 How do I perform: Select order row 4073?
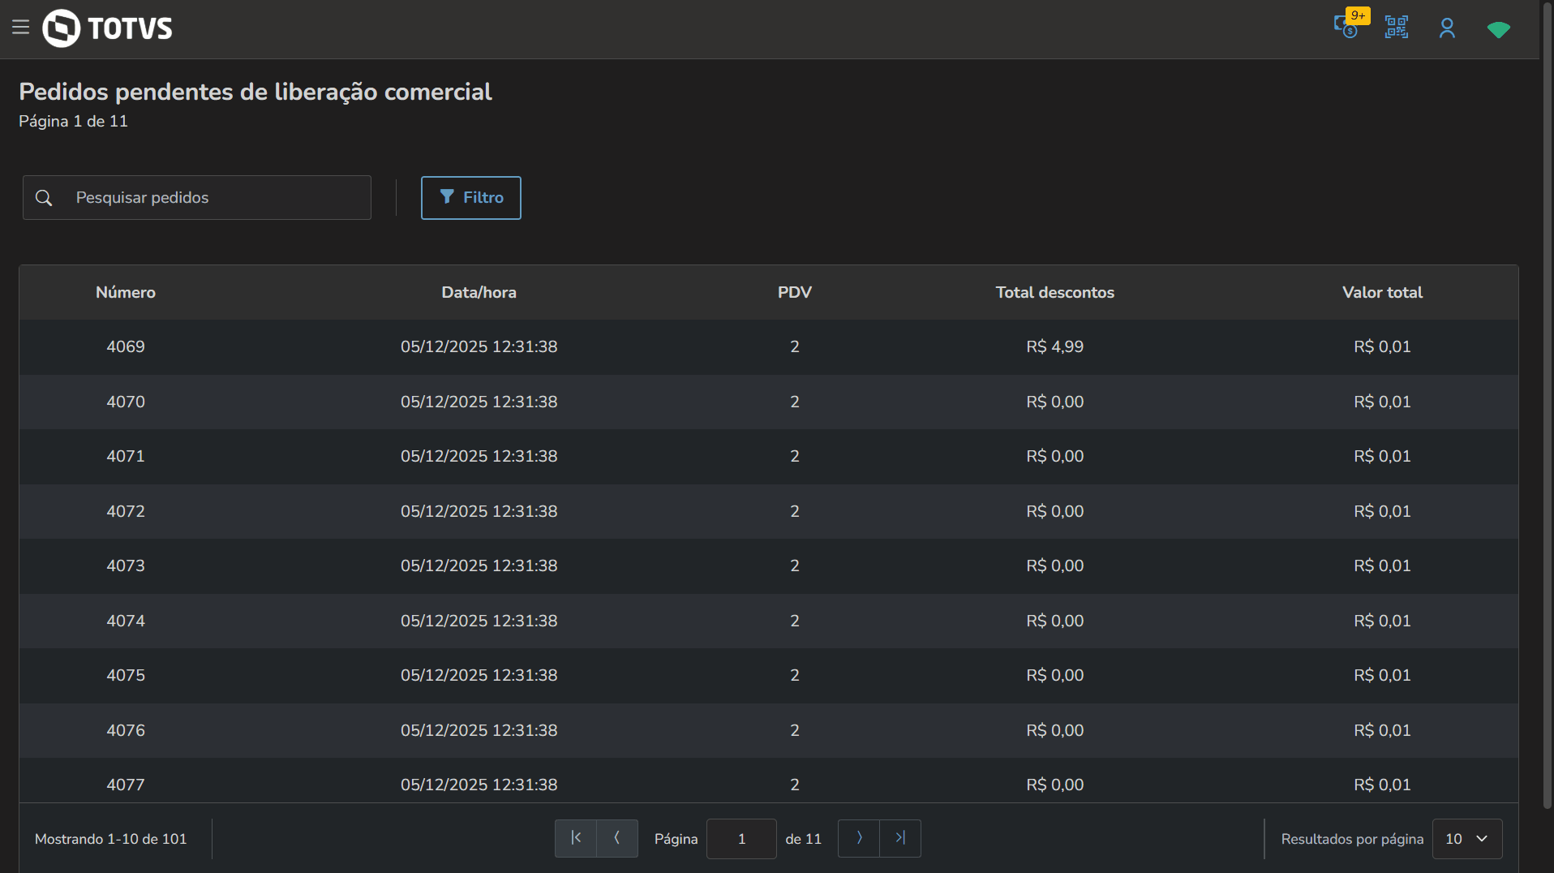pos(126,566)
